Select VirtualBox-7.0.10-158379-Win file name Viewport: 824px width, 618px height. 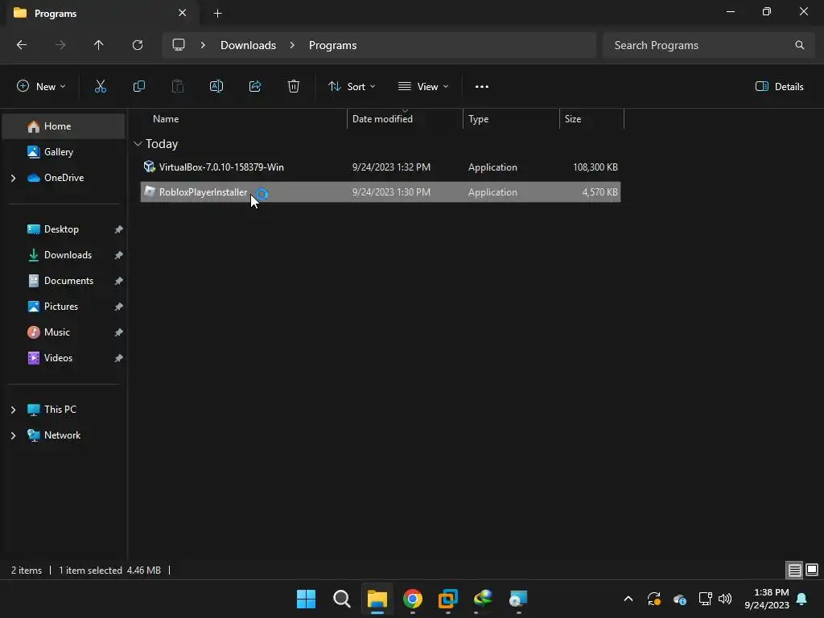pos(221,167)
